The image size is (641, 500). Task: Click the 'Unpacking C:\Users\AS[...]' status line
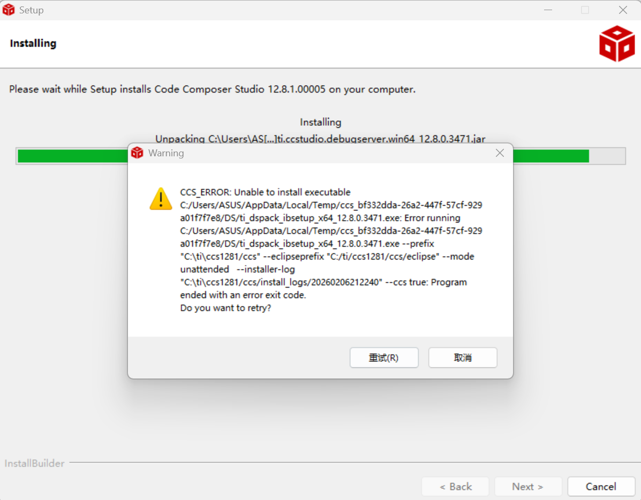(x=320, y=139)
